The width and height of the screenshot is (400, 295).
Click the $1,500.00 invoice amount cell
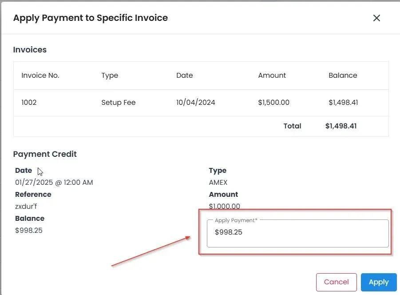pos(273,103)
